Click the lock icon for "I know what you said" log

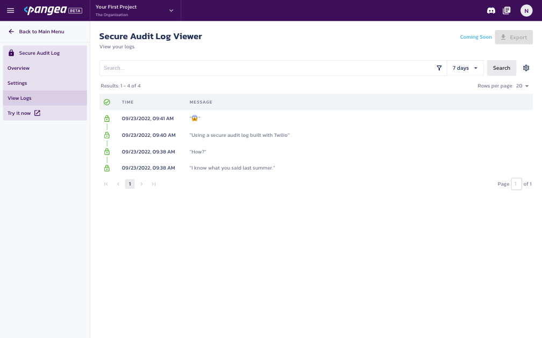click(x=107, y=168)
